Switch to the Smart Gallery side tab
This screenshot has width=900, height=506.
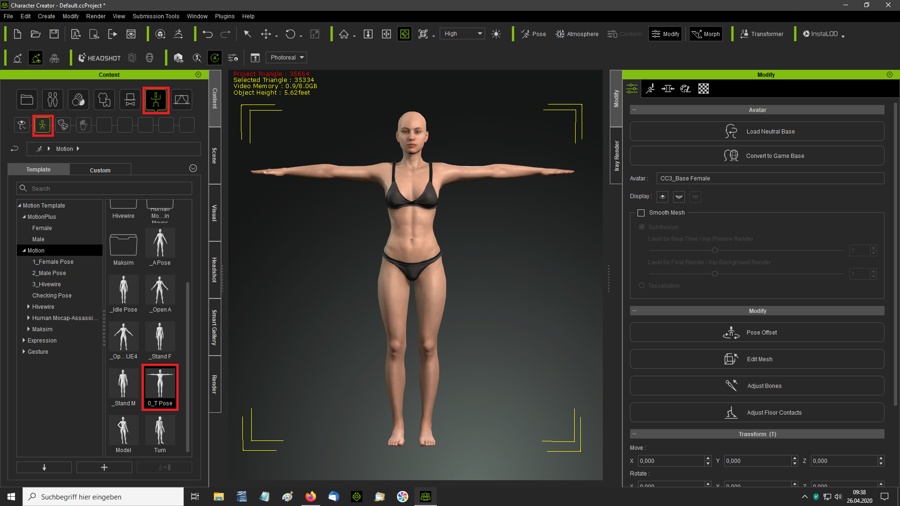(x=215, y=327)
